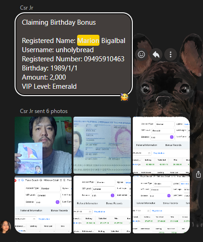203x242 pixels.
Task: Click the party-face reaction on the message bubble
Action: [124, 97]
